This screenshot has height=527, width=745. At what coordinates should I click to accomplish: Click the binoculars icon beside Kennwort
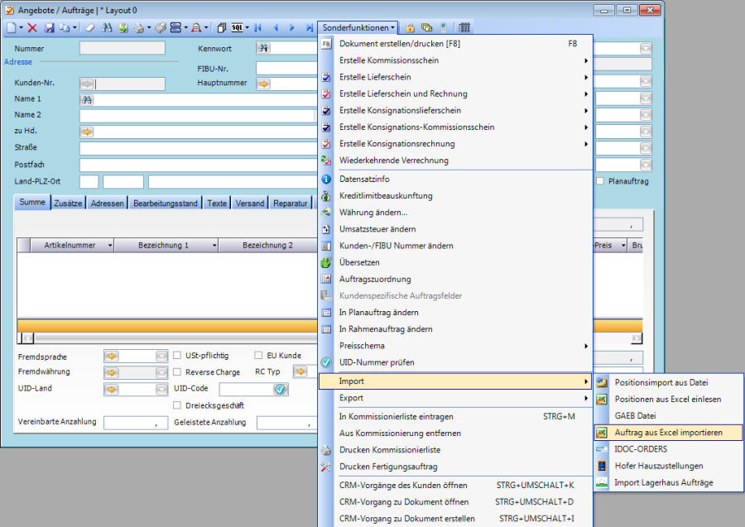click(x=263, y=48)
